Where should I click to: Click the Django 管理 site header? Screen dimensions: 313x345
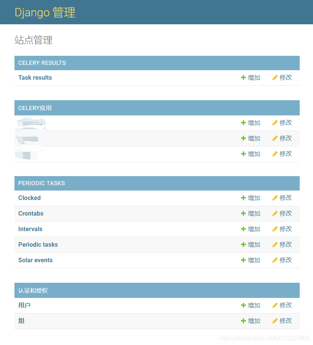[44, 12]
